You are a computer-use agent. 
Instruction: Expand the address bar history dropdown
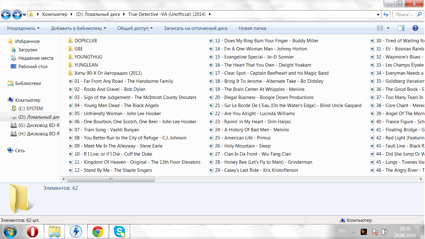click(x=378, y=14)
